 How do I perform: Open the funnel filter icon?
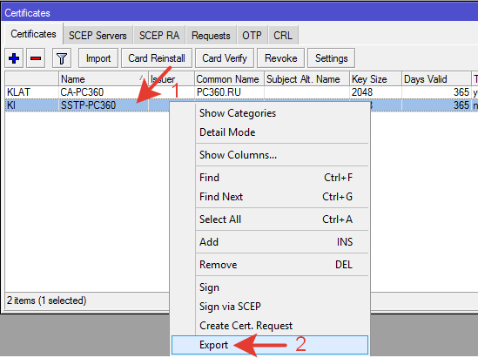(62, 58)
